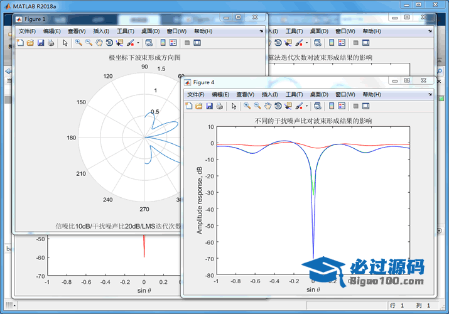Open 桌面(D) menu in background figure behind Figure 4

(x=319, y=31)
